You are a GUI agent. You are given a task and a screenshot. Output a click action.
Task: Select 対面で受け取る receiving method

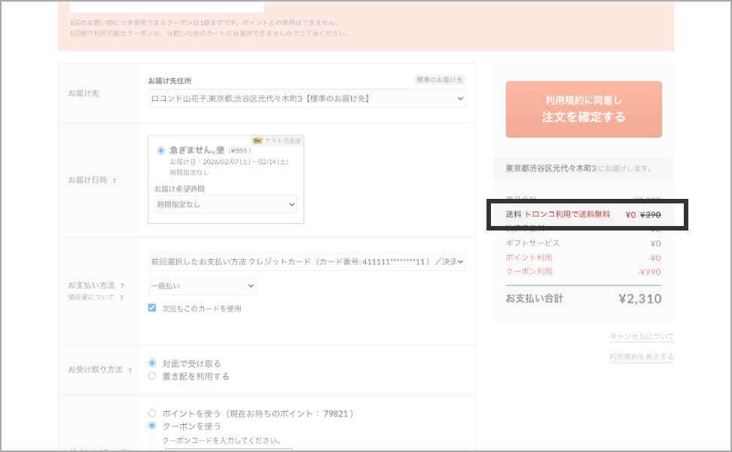[x=152, y=363]
